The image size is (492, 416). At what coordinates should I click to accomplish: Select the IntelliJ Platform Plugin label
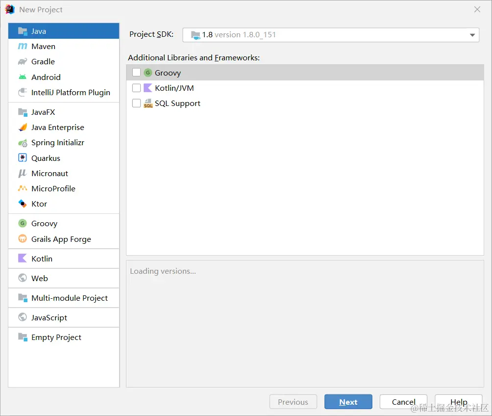[x=71, y=93]
